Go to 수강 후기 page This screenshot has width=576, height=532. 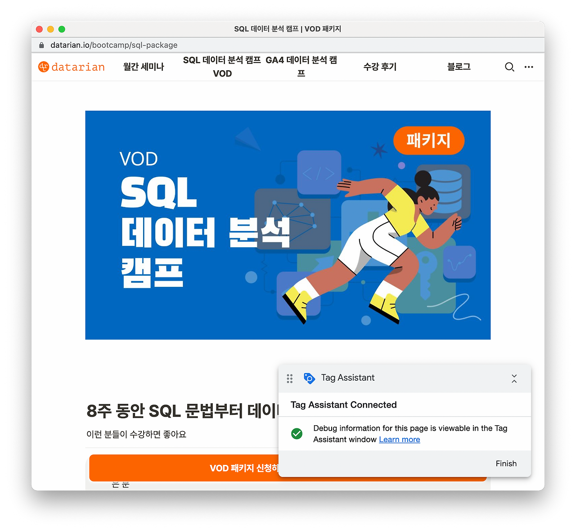[x=380, y=67]
